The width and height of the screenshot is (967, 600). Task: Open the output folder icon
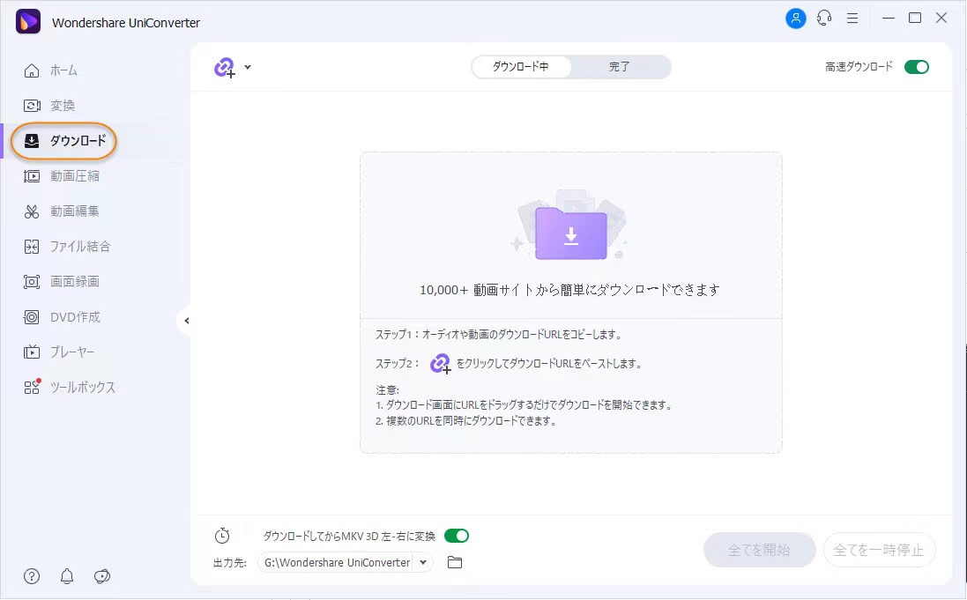point(455,562)
